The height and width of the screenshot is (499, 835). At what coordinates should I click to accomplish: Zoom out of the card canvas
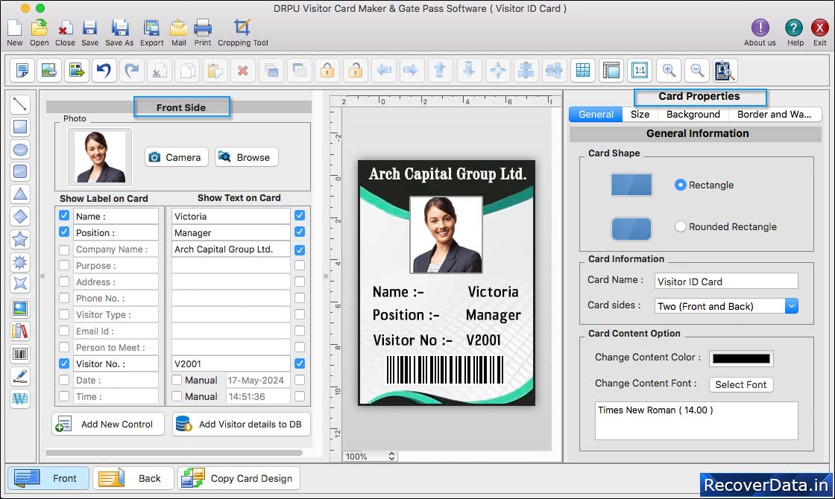[696, 70]
